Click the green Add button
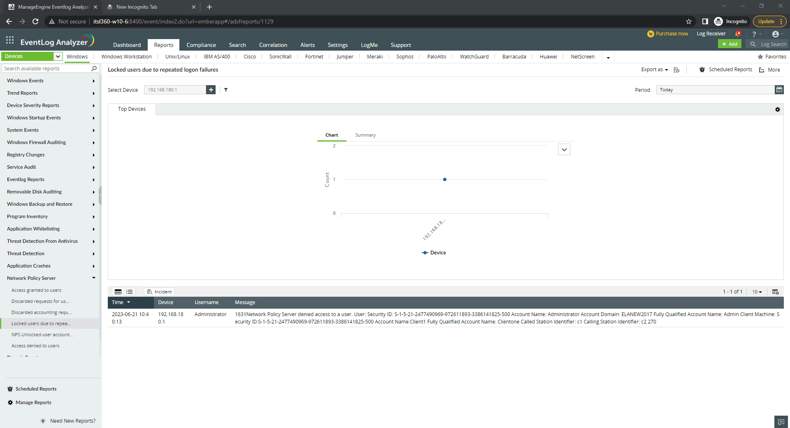Viewport: 790px width, 428px height. pos(730,44)
